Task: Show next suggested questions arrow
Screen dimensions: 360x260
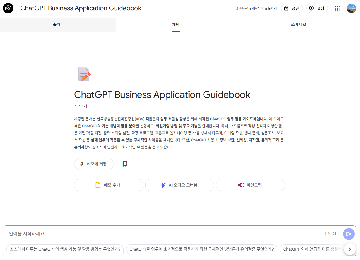Action: [350, 249]
